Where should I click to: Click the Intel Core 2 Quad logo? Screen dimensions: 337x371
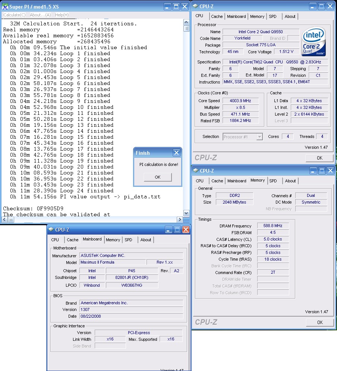314,41
